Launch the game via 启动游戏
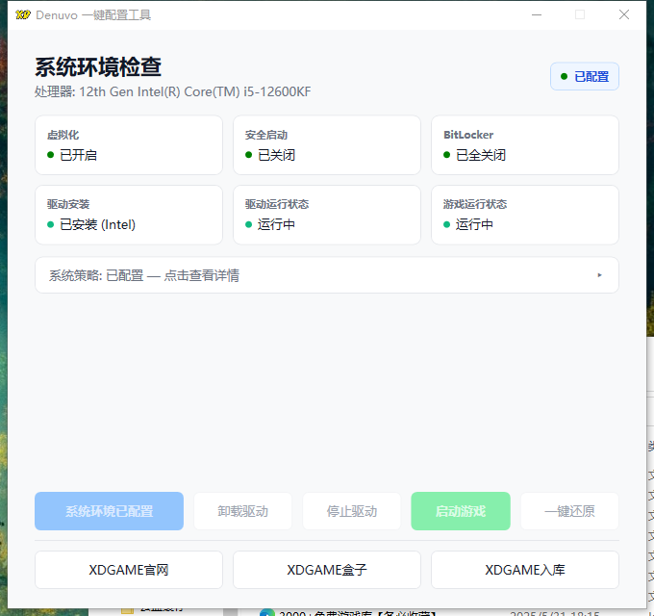 [460, 511]
